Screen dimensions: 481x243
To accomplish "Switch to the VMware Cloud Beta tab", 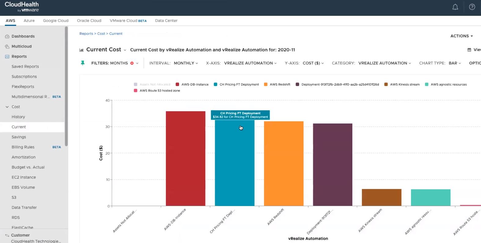I will tap(128, 21).
